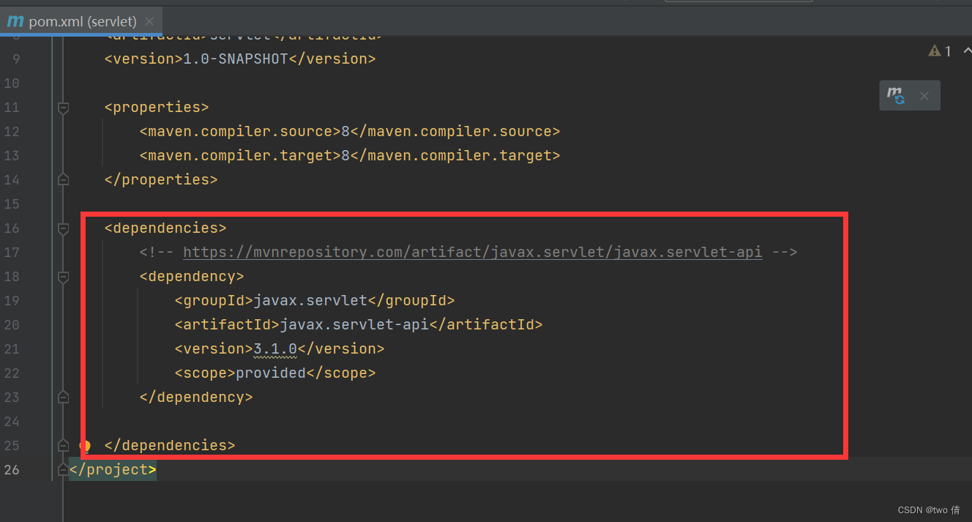
Task: Click the fold marker next to line 26
Action: tap(62, 469)
